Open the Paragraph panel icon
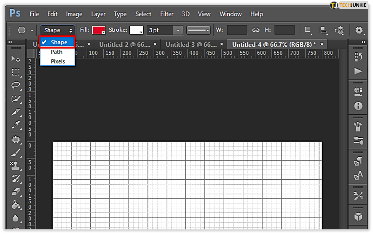 pos(358,161)
